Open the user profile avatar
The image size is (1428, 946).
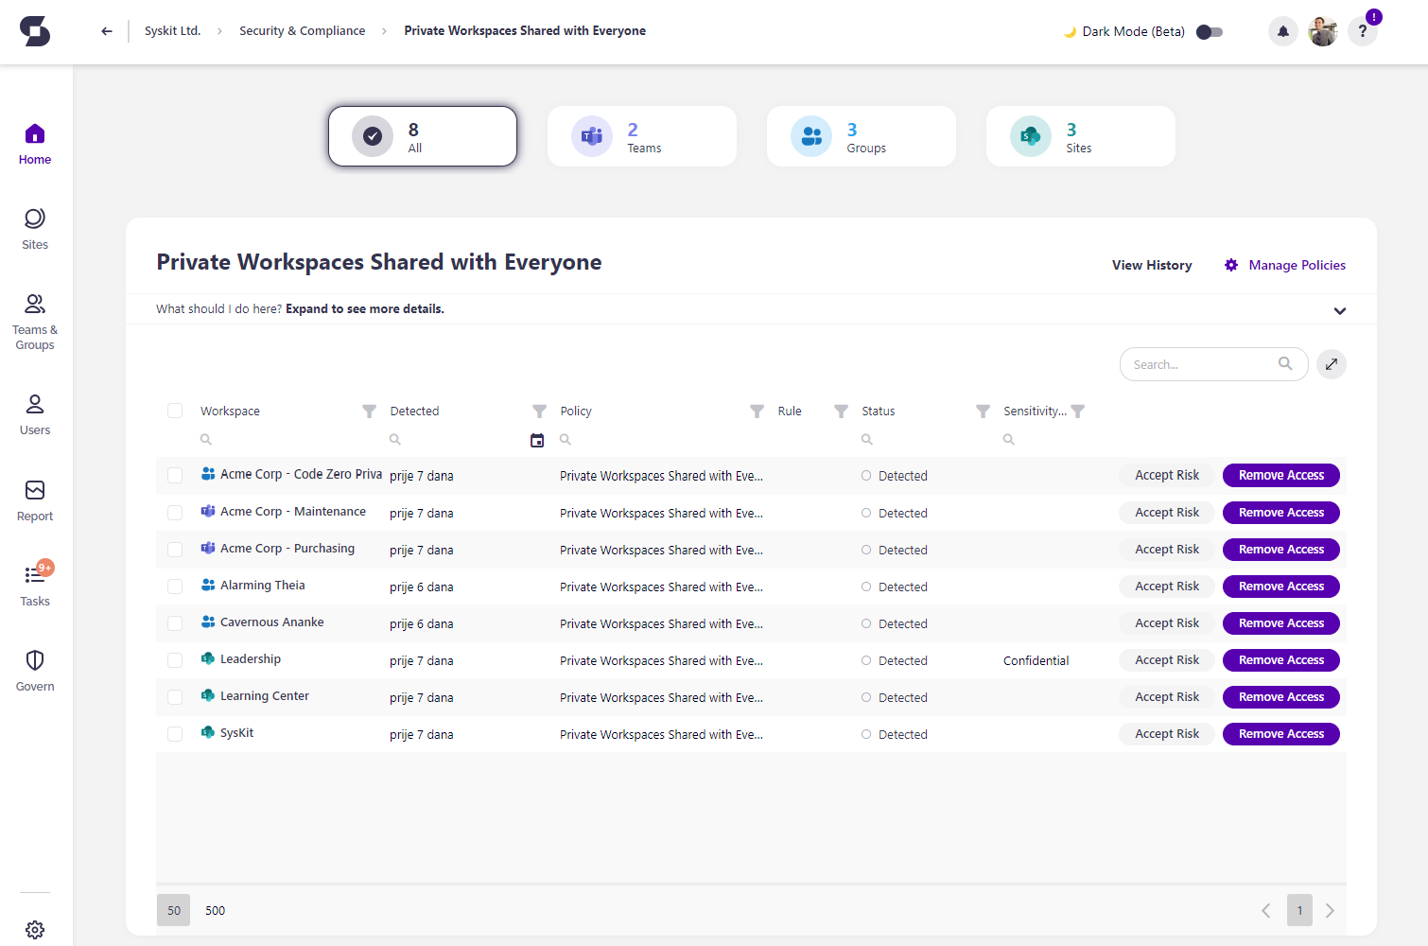click(x=1323, y=31)
